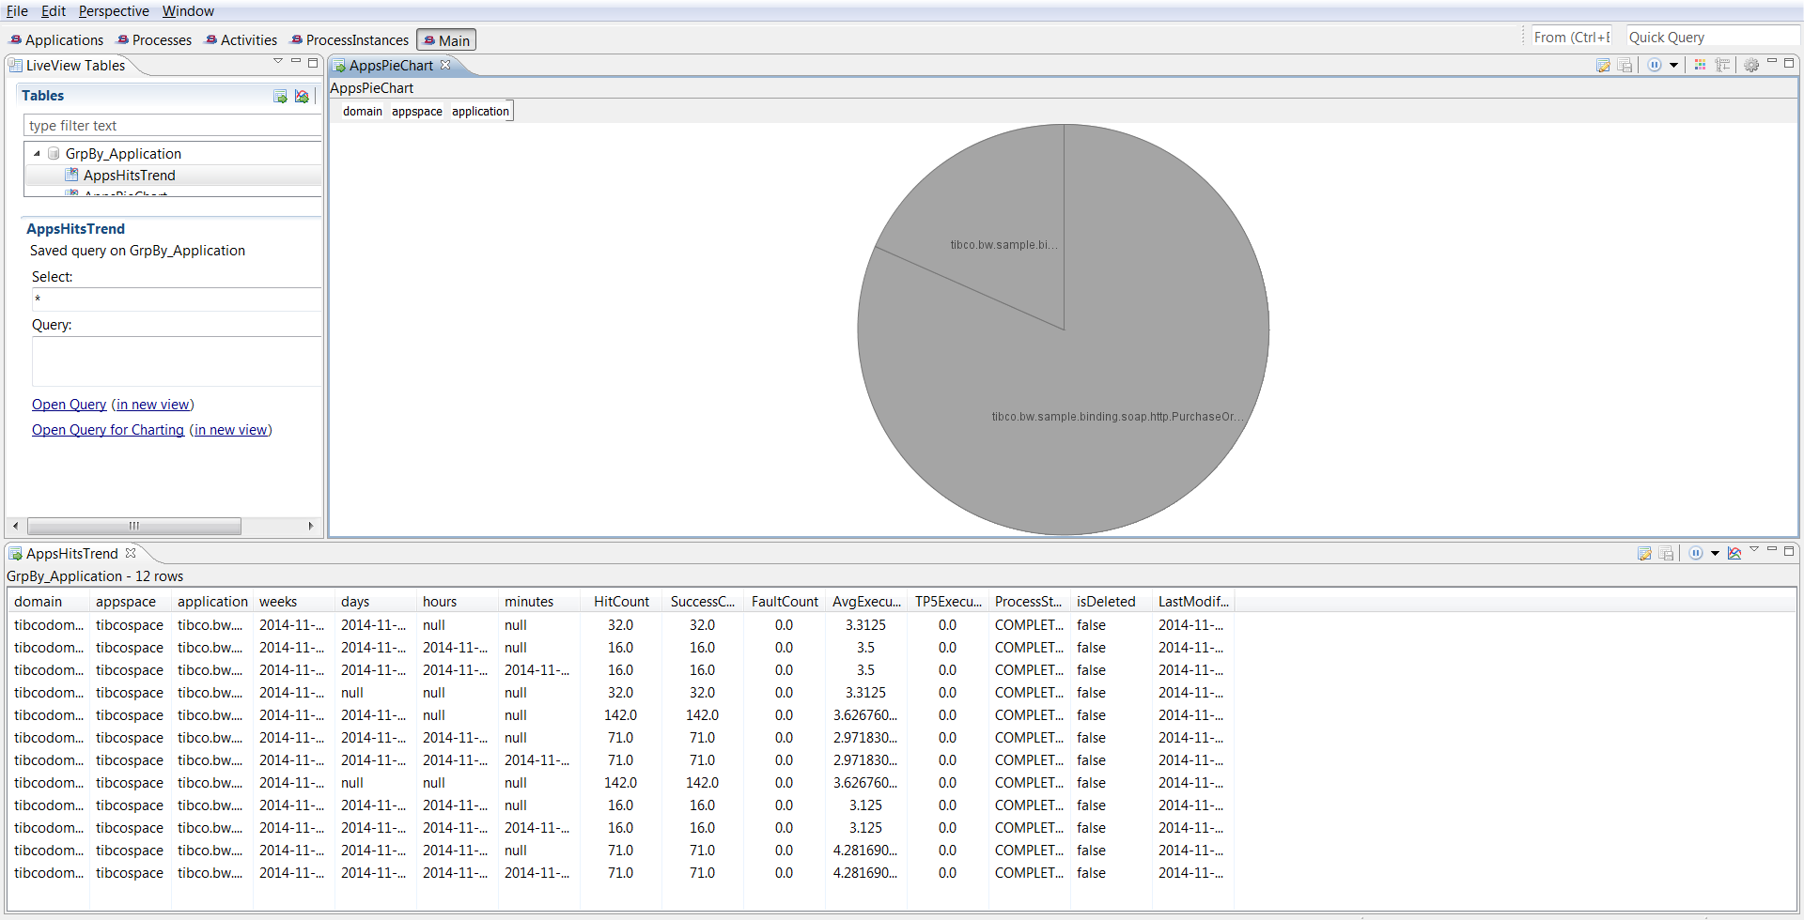This screenshot has height=920, width=1804.
Task: Select the AppsHitsTrend bottom view tab
Action: point(72,554)
